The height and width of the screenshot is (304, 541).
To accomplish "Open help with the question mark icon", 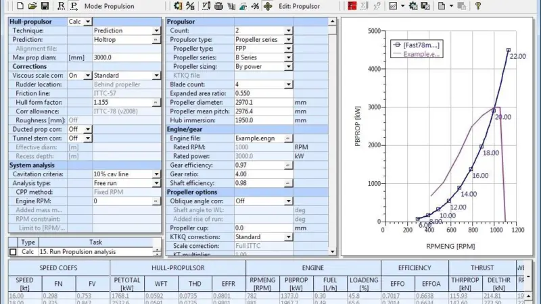I will 478,6.
